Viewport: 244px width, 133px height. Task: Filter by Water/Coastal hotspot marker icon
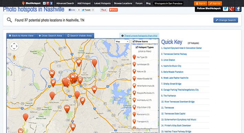[x=134, y=78]
